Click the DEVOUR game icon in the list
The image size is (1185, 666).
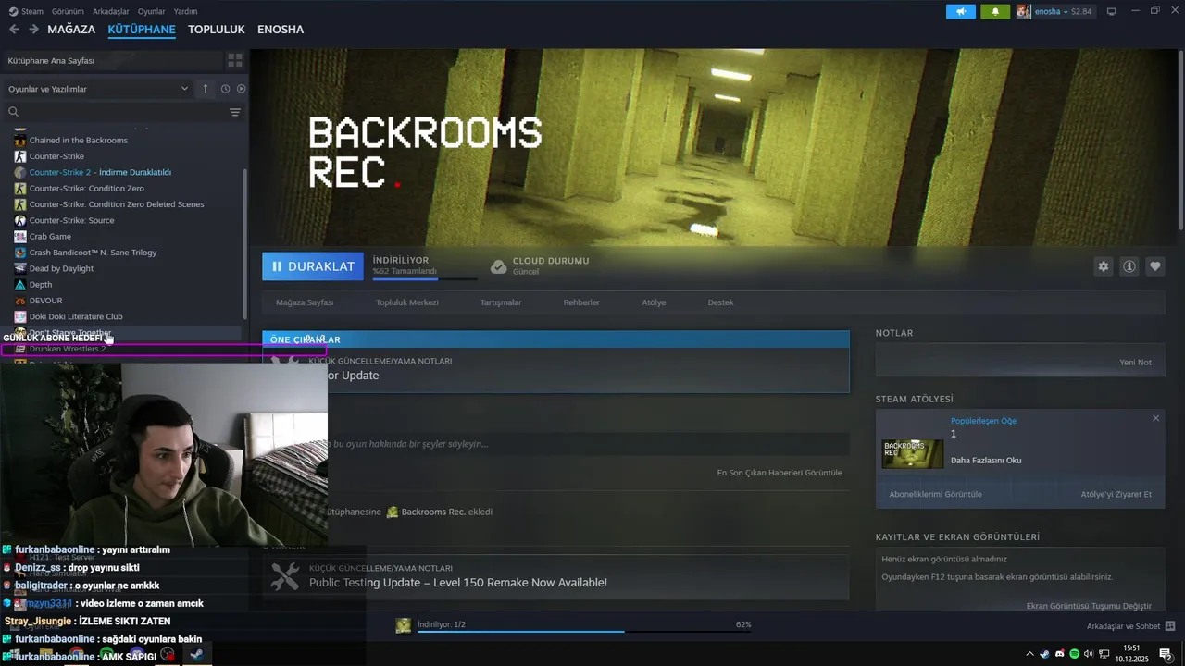(20, 301)
